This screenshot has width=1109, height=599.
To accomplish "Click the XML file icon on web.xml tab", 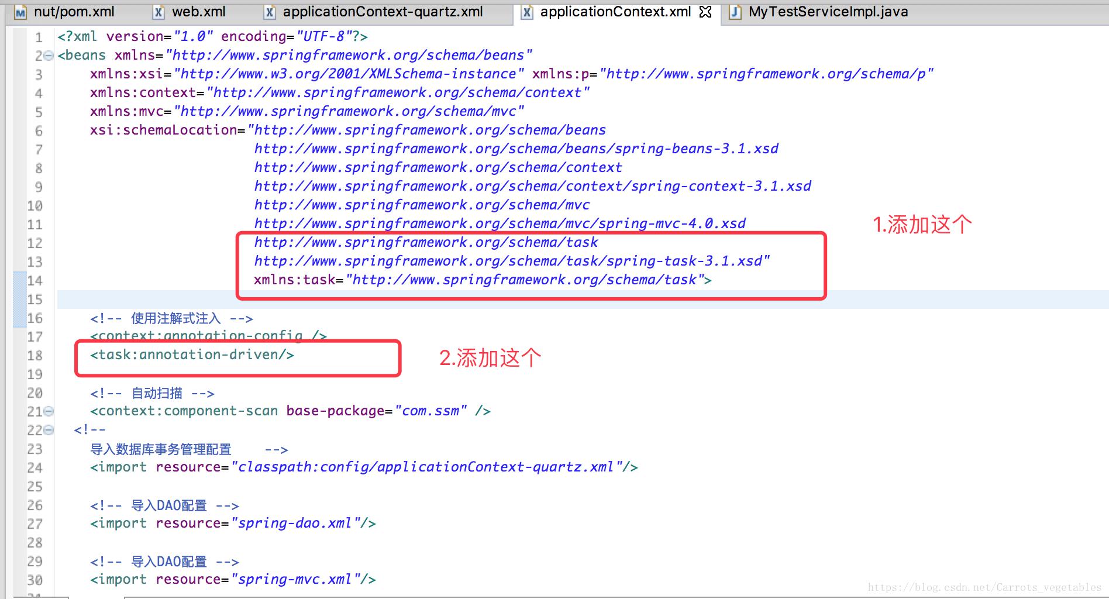I will (x=159, y=12).
